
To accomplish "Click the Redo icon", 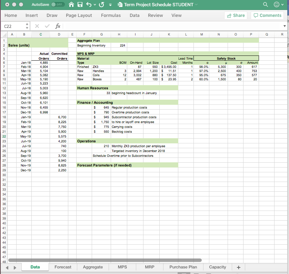I will (101, 4).
